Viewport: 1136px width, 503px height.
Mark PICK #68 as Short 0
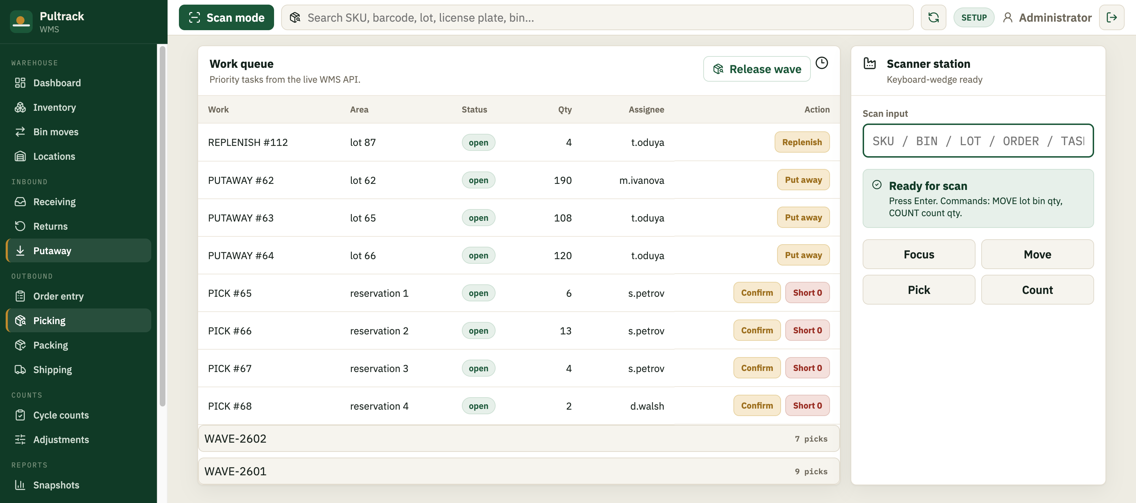click(x=807, y=405)
